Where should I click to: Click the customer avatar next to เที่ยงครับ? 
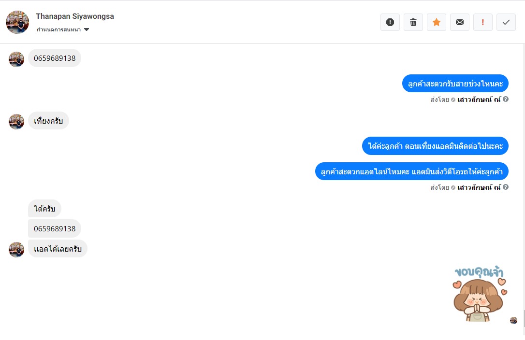pos(16,122)
